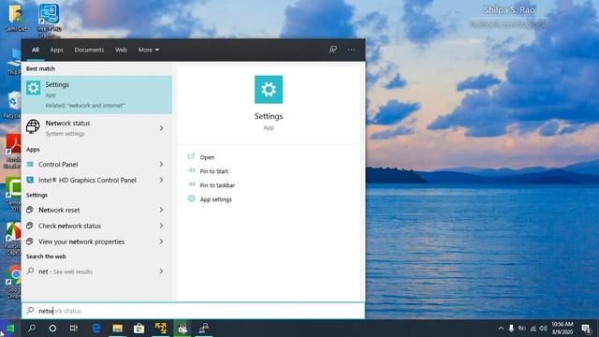Click the Network status globe icon
Image resolution: width=599 pixels, height=337 pixels.
(x=33, y=126)
